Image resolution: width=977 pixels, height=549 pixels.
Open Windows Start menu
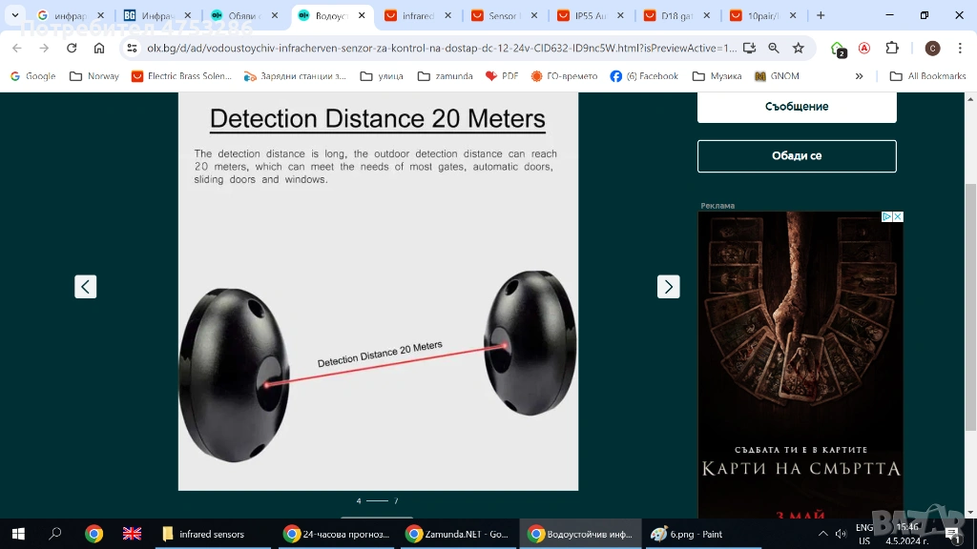17,534
